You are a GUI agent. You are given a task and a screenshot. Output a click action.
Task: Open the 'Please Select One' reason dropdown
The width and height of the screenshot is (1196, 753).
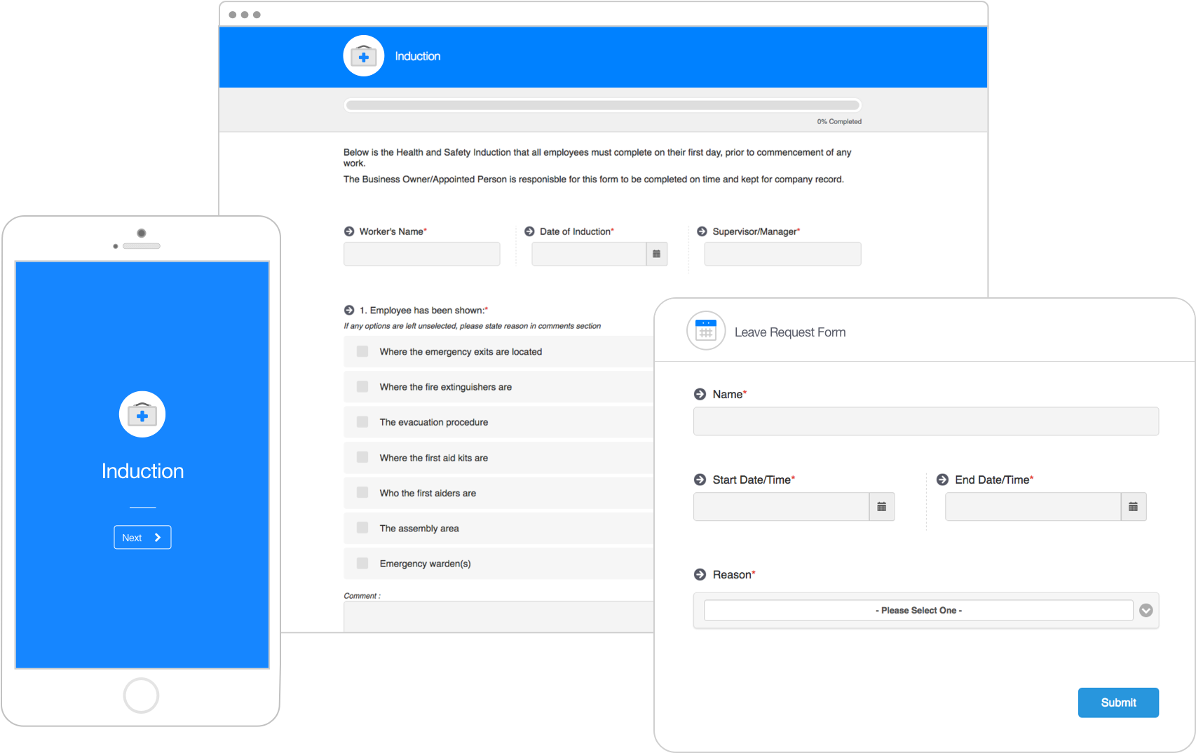918,611
